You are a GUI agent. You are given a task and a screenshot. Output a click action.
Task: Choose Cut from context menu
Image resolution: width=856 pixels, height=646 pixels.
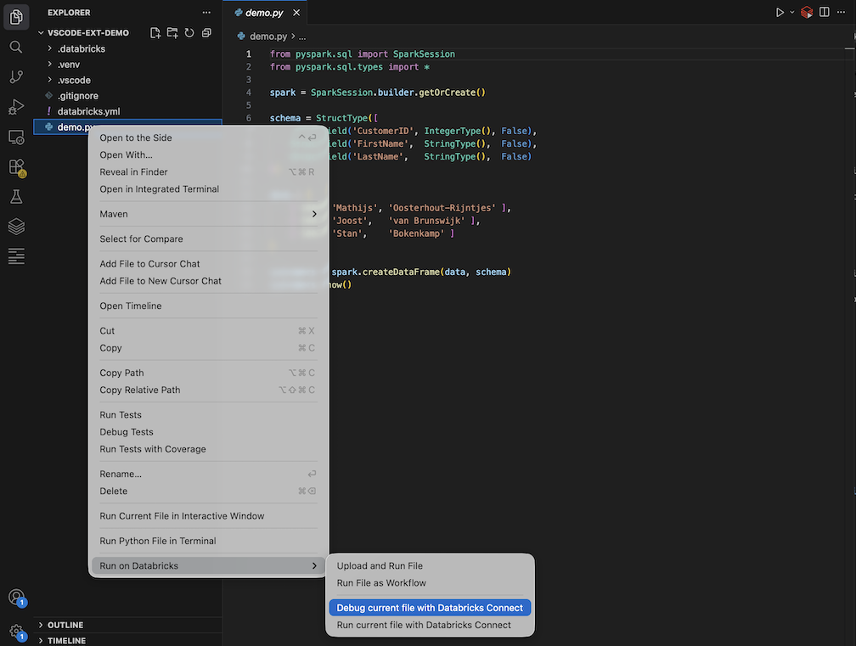click(208, 330)
